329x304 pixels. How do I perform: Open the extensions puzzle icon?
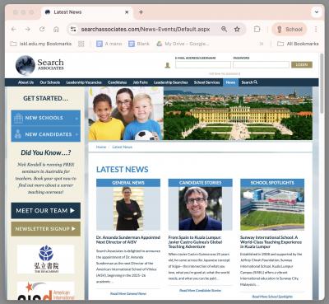point(257,29)
